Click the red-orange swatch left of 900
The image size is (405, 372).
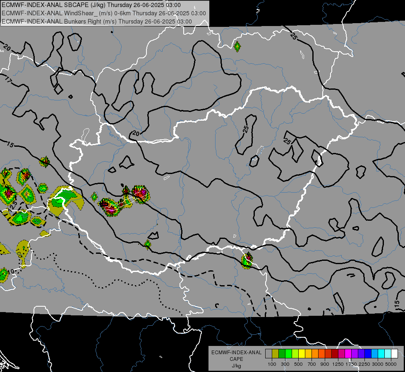321,353
